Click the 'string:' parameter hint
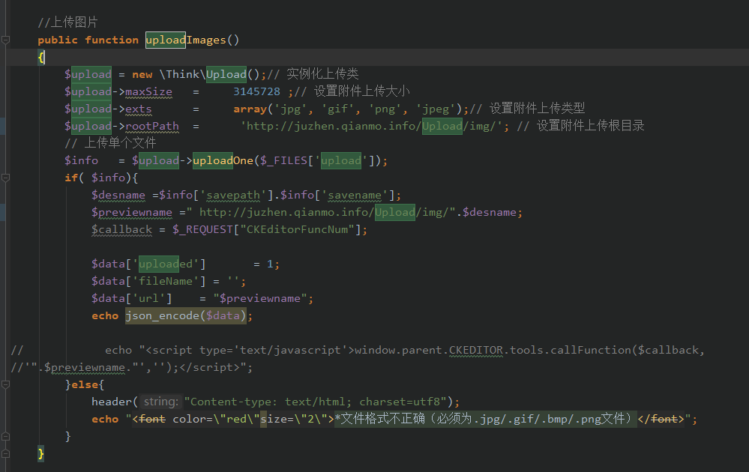 (x=161, y=402)
